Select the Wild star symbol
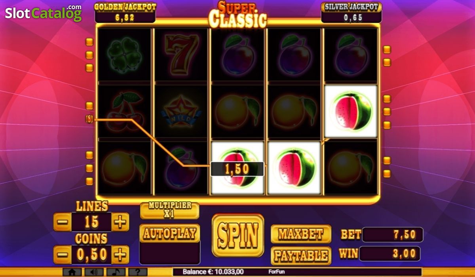This screenshot has width=475, height=277. pyautogui.click(x=181, y=111)
